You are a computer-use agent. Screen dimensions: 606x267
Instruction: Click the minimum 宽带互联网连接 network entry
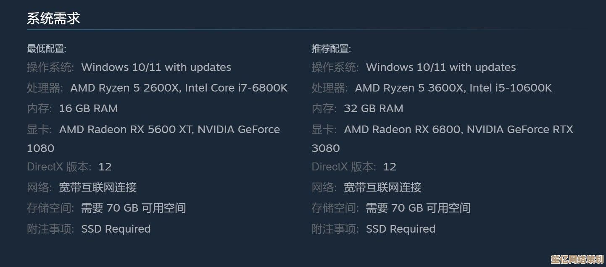(98, 187)
